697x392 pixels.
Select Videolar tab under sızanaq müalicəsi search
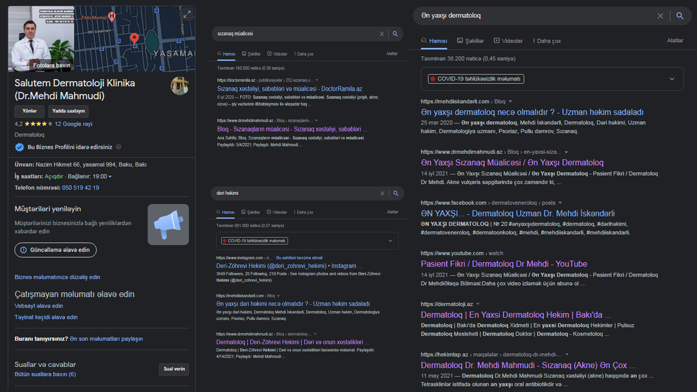[277, 54]
